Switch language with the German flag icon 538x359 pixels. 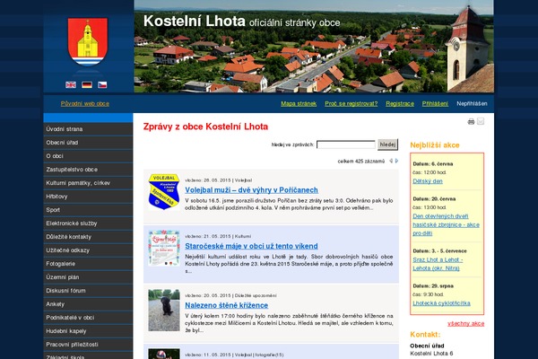coord(87,85)
